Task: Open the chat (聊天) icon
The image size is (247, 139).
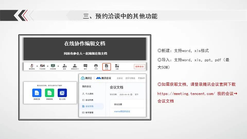Action: point(85,66)
